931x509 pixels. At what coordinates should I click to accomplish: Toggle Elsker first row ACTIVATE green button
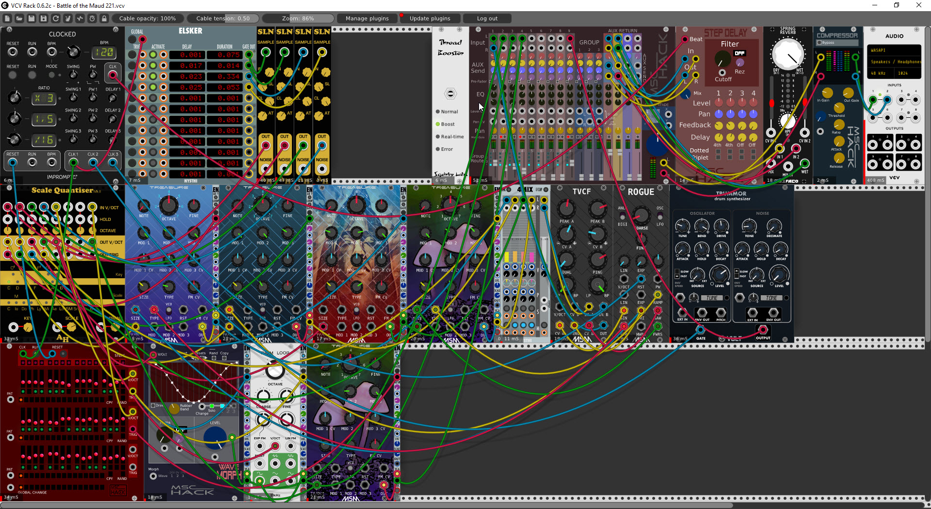pyautogui.click(x=153, y=54)
